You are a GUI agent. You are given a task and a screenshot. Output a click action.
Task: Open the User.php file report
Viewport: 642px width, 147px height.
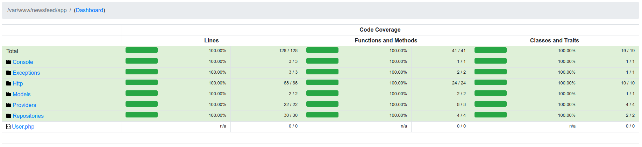click(x=23, y=126)
